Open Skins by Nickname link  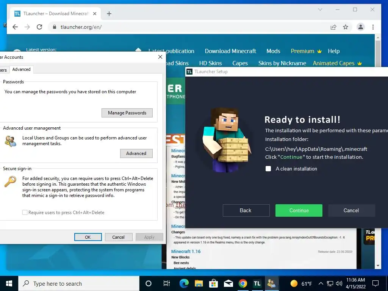click(282, 63)
